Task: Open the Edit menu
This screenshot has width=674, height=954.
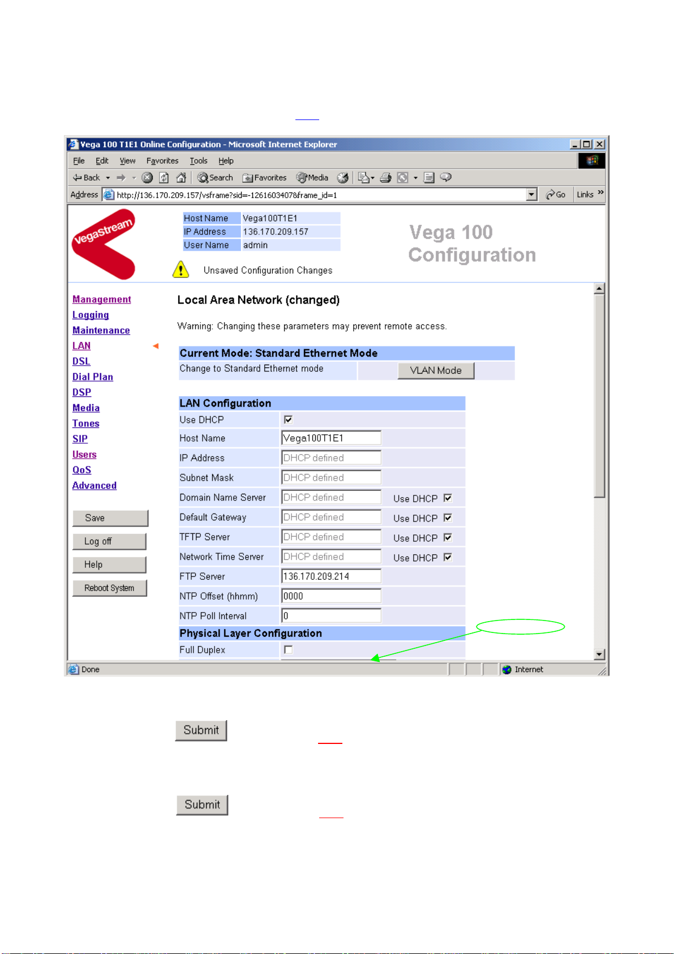Action: 102,161
